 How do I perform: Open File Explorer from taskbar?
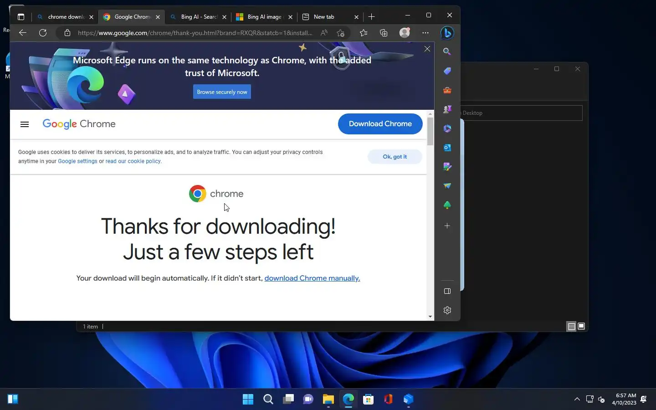tap(328, 400)
